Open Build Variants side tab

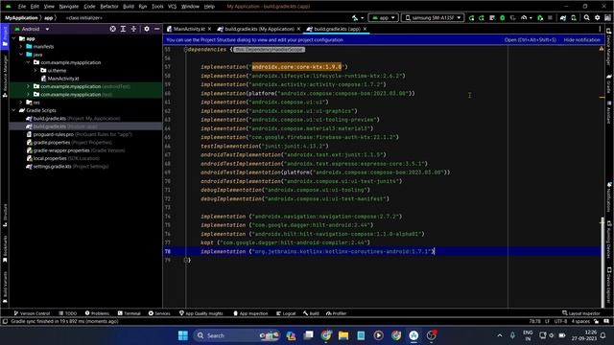tap(5, 287)
